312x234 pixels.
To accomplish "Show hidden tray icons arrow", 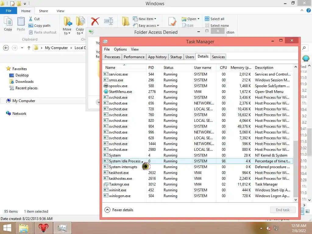I will [x=261, y=228].
